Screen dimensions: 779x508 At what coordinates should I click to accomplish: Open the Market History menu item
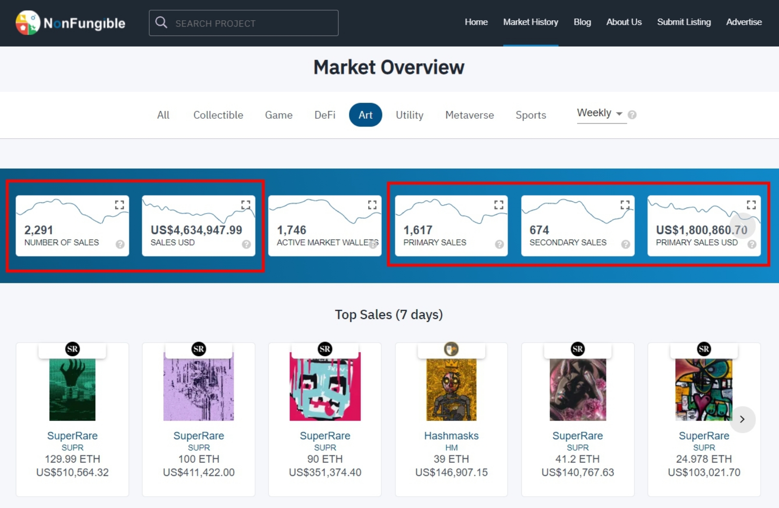pyautogui.click(x=530, y=22)
